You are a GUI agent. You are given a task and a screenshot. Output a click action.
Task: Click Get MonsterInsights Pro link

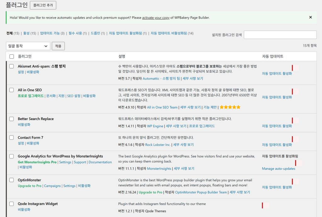click(37, 162)
